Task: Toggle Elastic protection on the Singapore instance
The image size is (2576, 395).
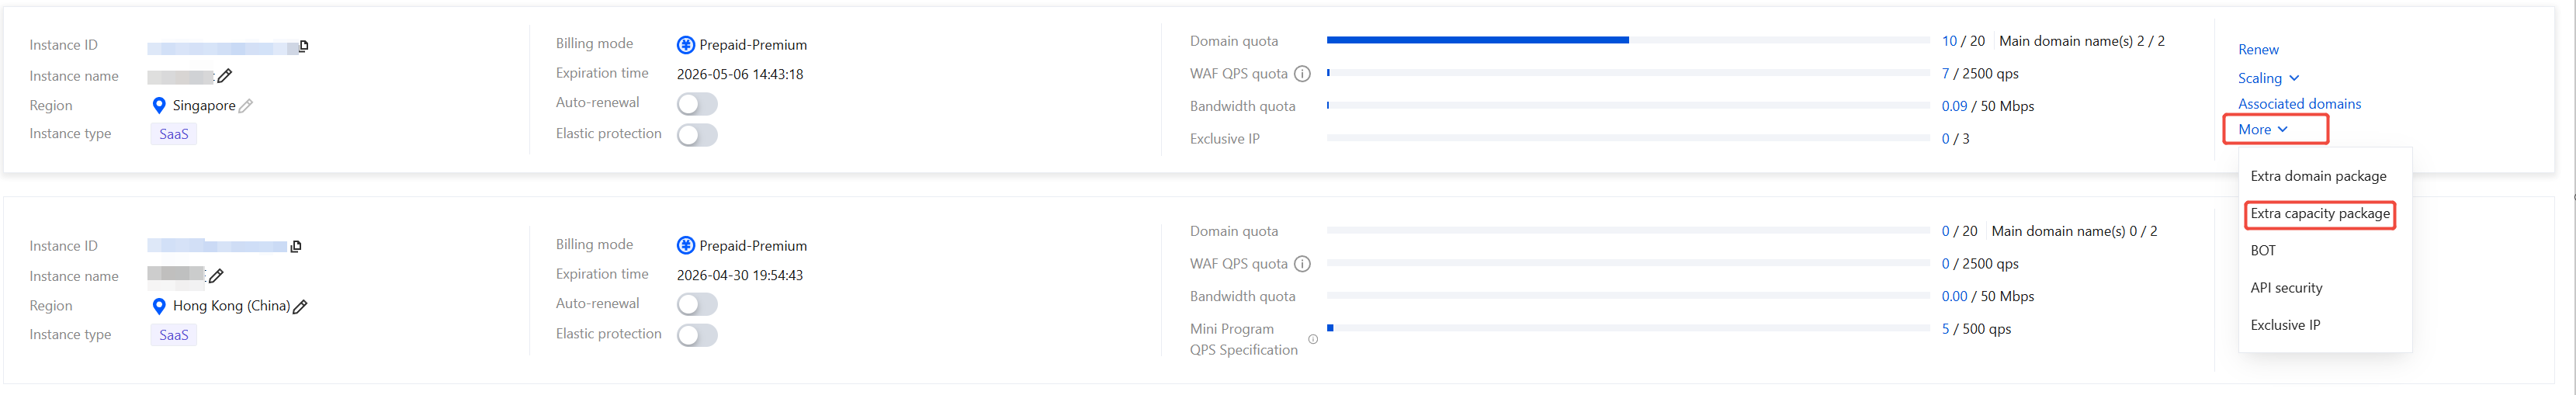Action: coord(697,135)
